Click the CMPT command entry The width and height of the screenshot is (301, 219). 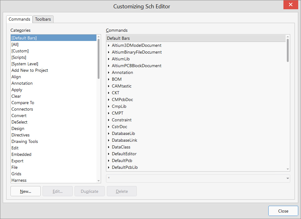117,113
